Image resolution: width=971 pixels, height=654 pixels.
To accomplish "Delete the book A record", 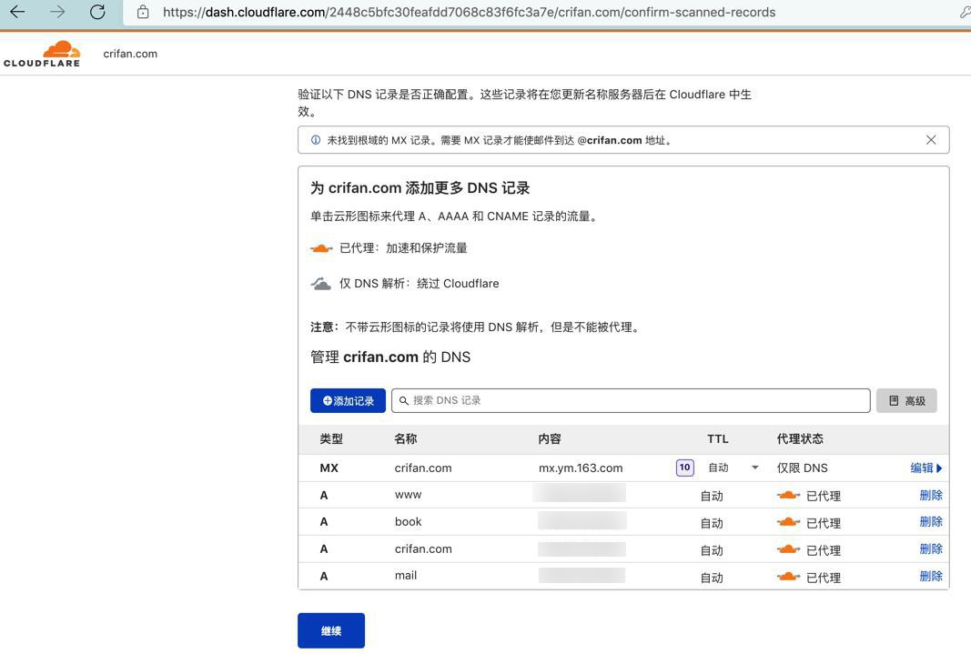I will tap(931, 521).
